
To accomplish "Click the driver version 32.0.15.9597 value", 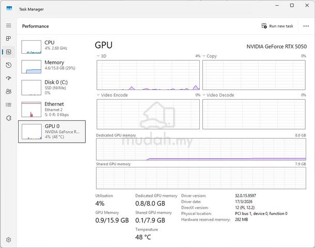I will pyautogui.click(x=245, y=195).
